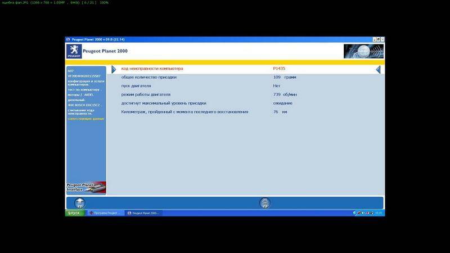The height and width of the screenshot is (253, 450).
Task: Select the 'код неисправности компьютера' row
Action: point(152,69)
